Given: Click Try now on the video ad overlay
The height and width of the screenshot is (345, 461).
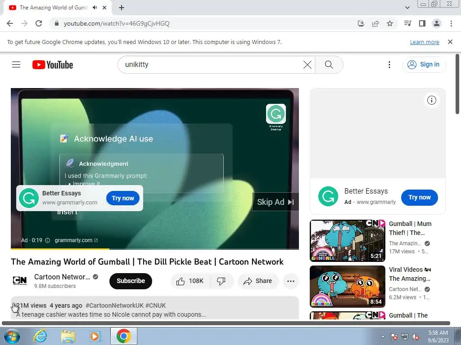Looking at the screenshot, I should point(123,198).
